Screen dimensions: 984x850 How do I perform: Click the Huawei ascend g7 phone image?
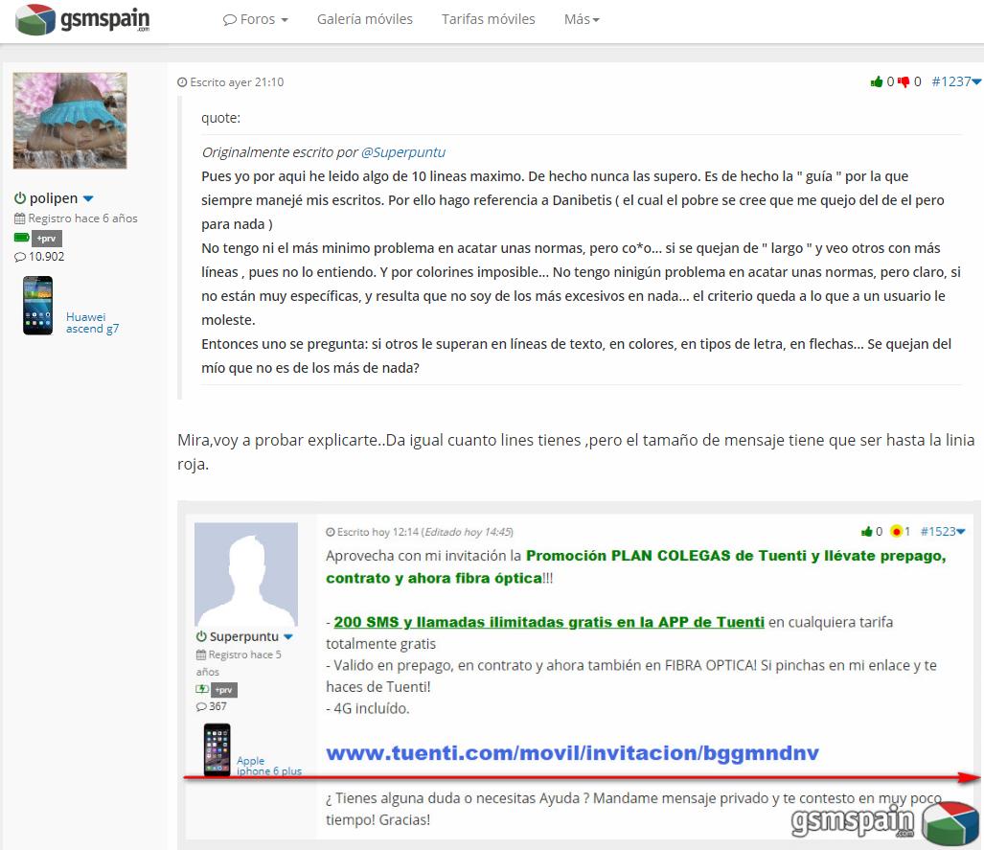click(x=38, y=306)
